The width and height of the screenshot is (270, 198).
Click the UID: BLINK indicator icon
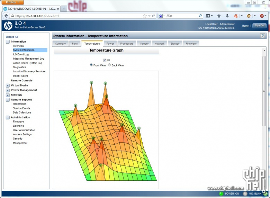[x=245, y=194]
